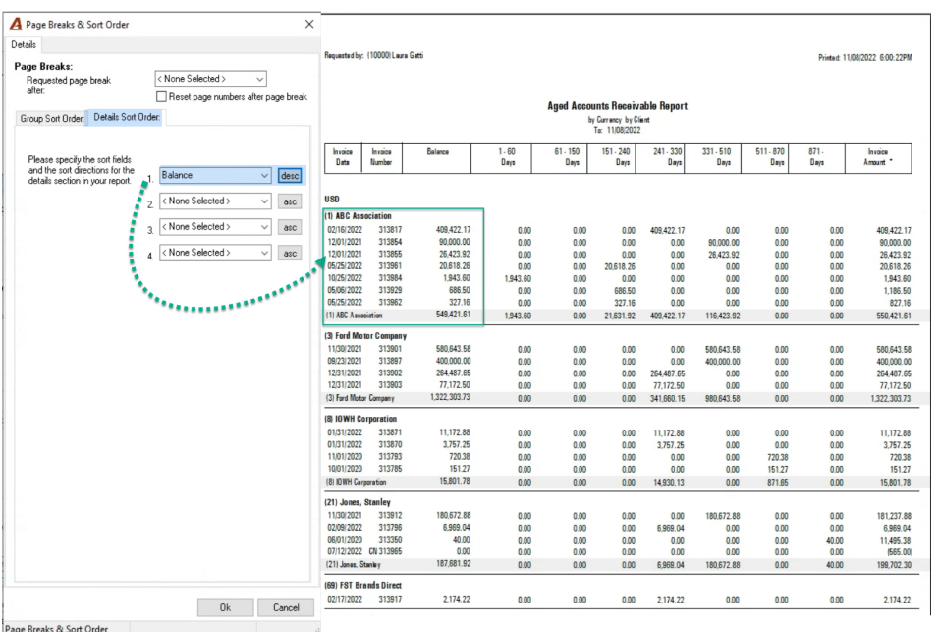Viewport: 940px width, 632px height.
Task: Click the (3) Ford Motor Company group heading
Action: point(365,336)
